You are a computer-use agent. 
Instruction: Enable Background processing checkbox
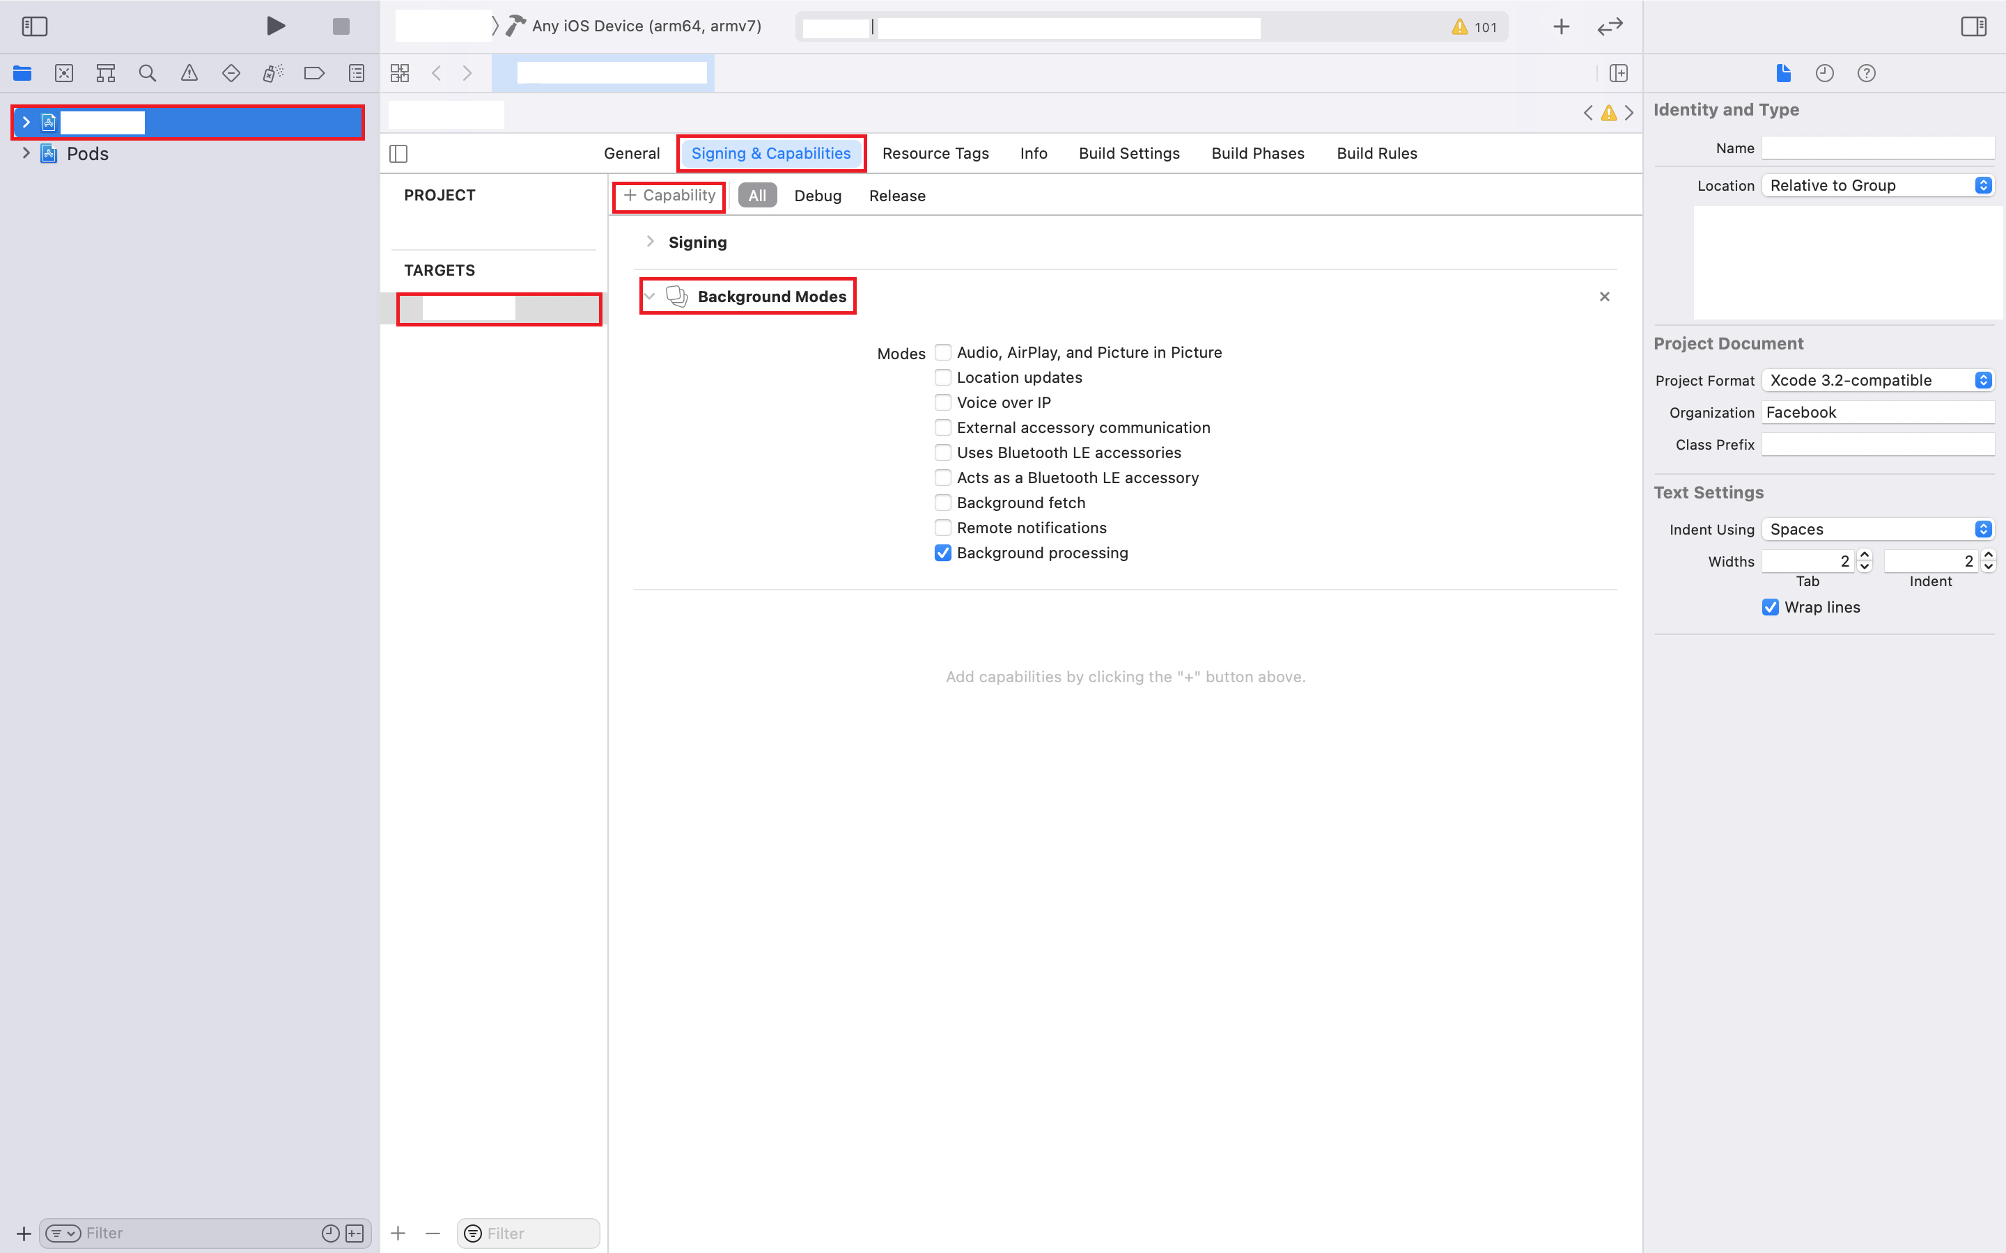tap(942, 551)
